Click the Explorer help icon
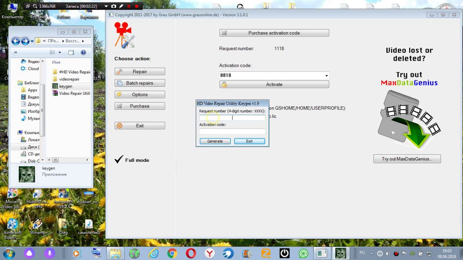Image resolution: width=463 pixels, height=260 pixels. 83,52
